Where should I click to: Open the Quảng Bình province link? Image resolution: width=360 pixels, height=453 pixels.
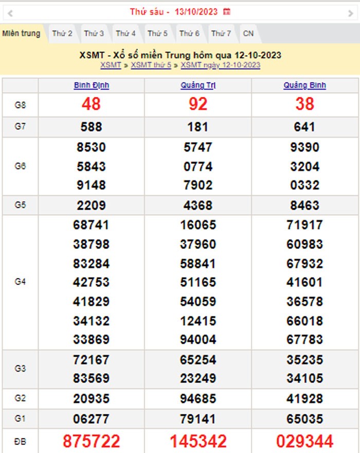point(304,86)
